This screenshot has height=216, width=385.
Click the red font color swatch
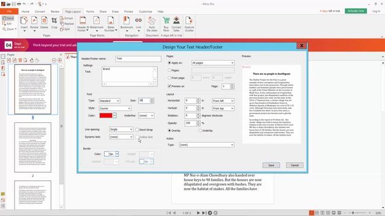click(x=106, y=115)
